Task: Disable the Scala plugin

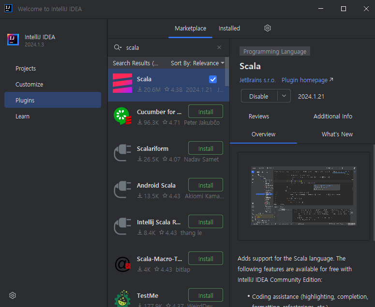Action: pos(259,96)
